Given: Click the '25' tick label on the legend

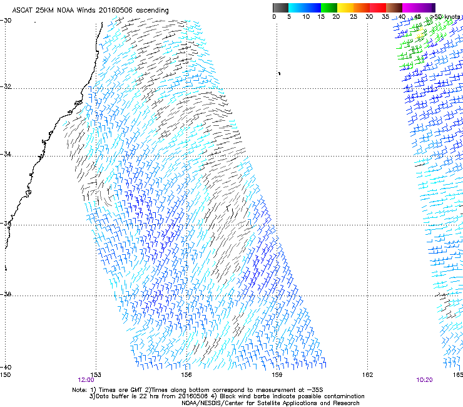Looking at the screenshot, I should (354, 17).
